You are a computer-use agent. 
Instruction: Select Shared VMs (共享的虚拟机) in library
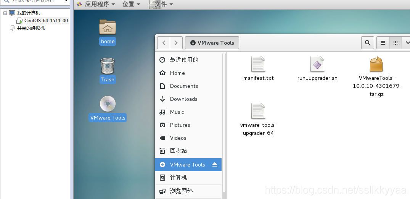point(27,28)
